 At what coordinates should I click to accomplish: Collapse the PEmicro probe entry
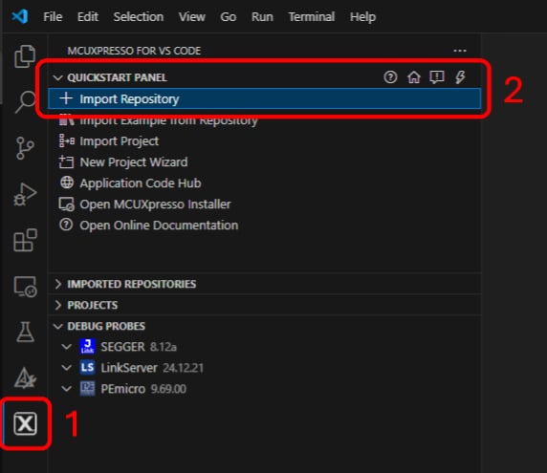click(x=66, y=389)
